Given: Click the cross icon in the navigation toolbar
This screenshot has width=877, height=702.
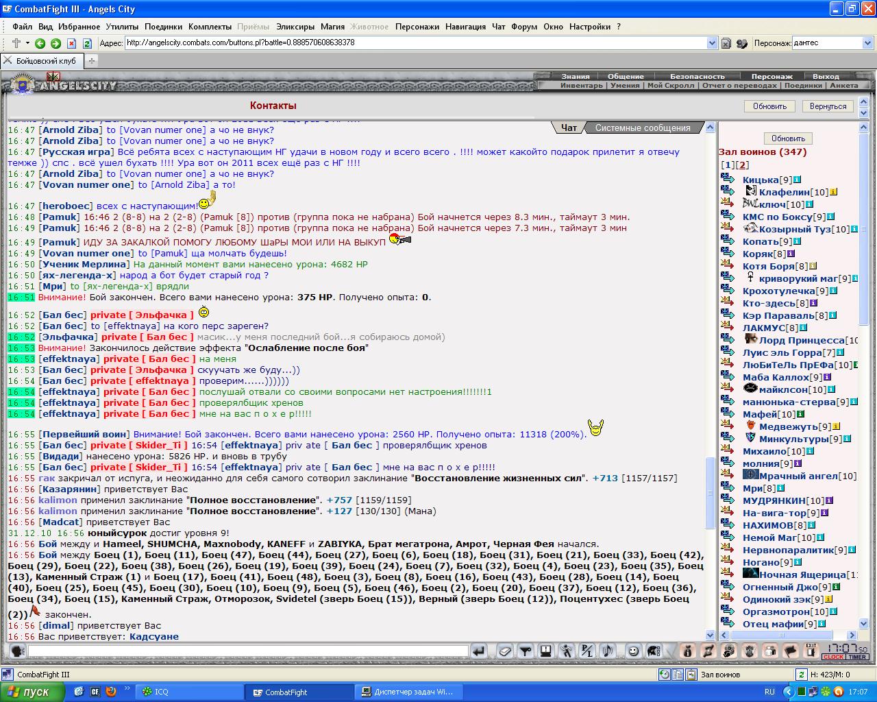Looking at the screenshot, I should 16,43.
